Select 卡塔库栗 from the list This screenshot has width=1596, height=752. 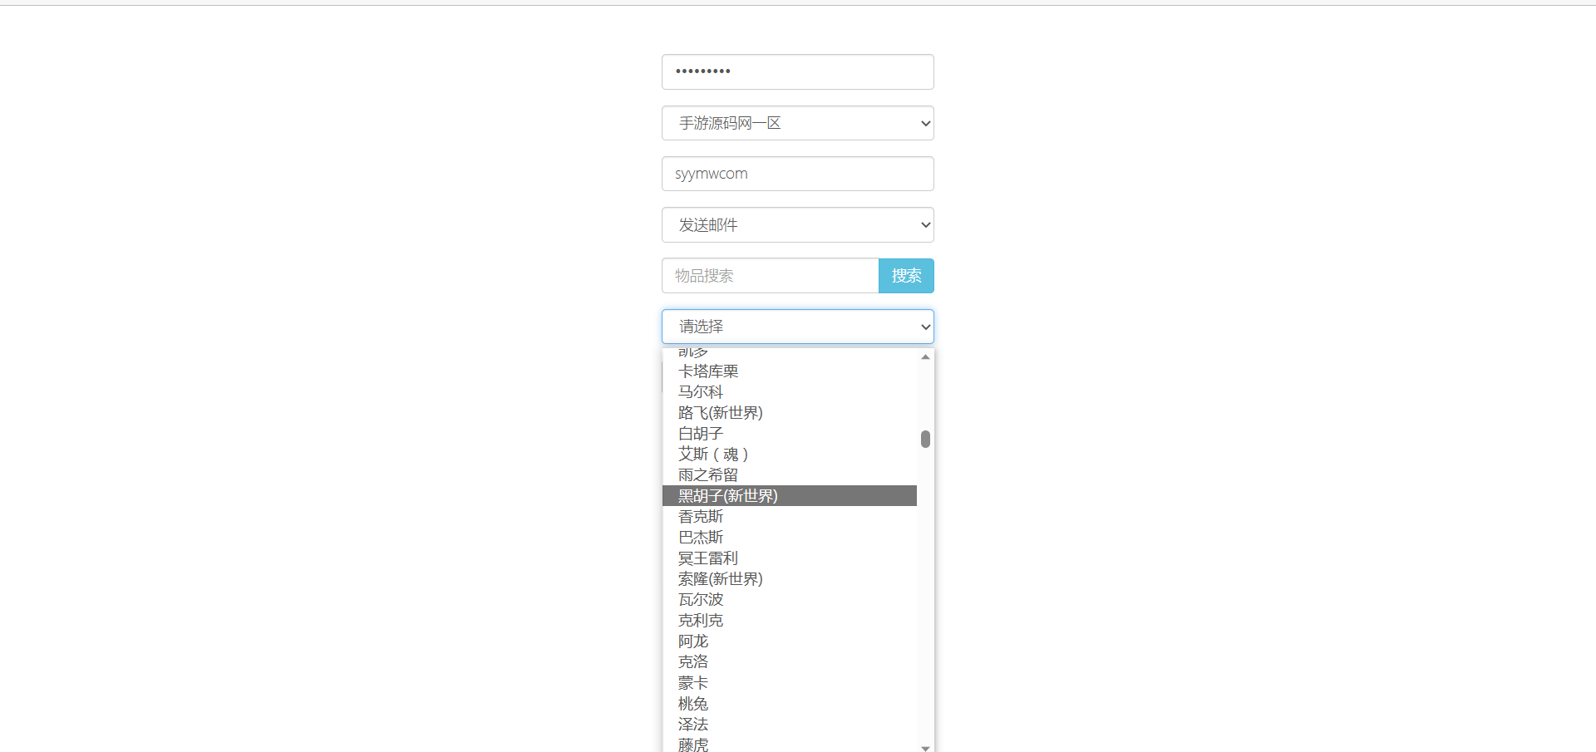pos(708,371)
